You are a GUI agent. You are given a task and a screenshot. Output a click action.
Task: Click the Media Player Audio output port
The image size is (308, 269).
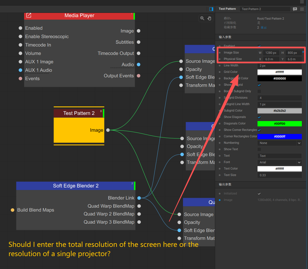(139, 64)
